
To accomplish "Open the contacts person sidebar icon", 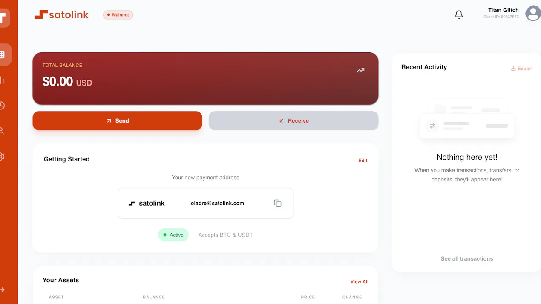I will pos(2,131).
